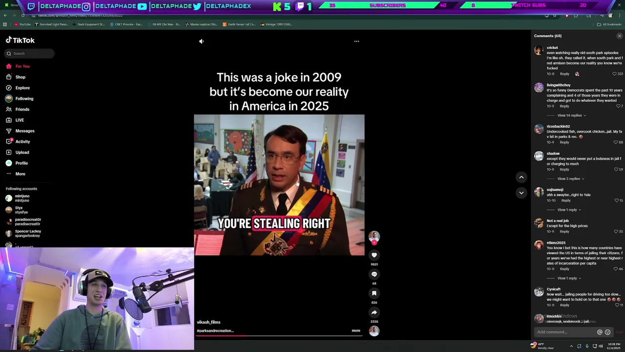Screen dimensions: 625x352
Task: Open the sound disc avatar thumbnail
Action: pos(374,331)
